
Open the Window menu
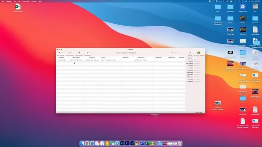34,1
